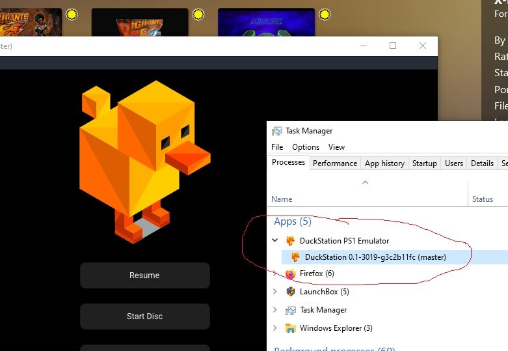Click the yellow star badge beside the Midway cover
508x351 pixels.
pos(325,14)
